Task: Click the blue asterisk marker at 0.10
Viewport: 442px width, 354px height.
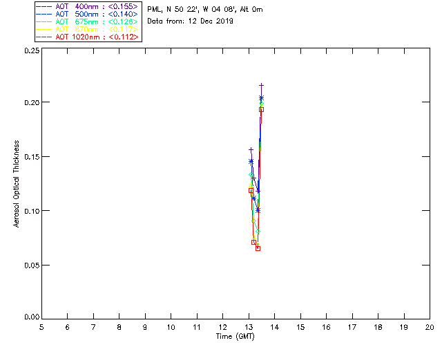Action: pos(258,210)
